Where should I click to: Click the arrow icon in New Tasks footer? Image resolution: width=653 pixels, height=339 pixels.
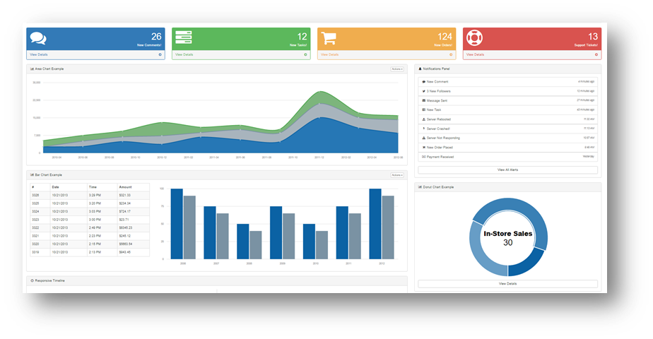click(305, 54)
